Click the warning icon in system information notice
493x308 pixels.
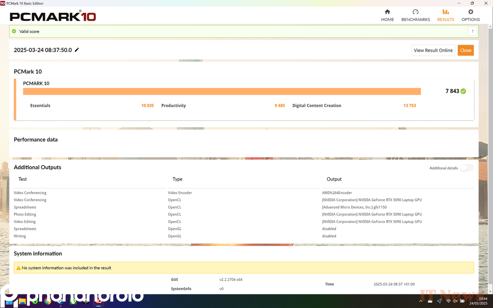(18, 268)
